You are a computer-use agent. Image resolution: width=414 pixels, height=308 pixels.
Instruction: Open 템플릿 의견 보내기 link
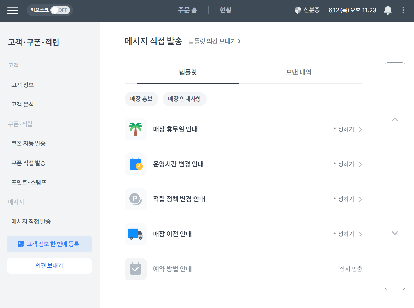[215, 41]
